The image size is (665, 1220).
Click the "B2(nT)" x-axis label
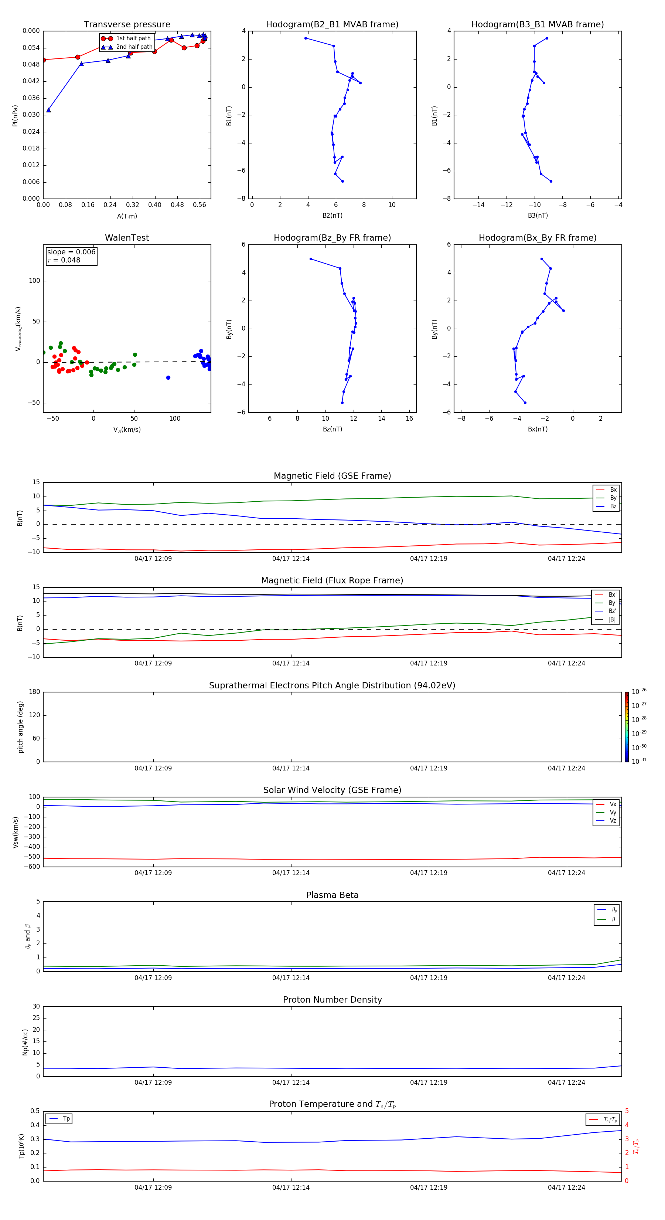click(x=332, y=216)
